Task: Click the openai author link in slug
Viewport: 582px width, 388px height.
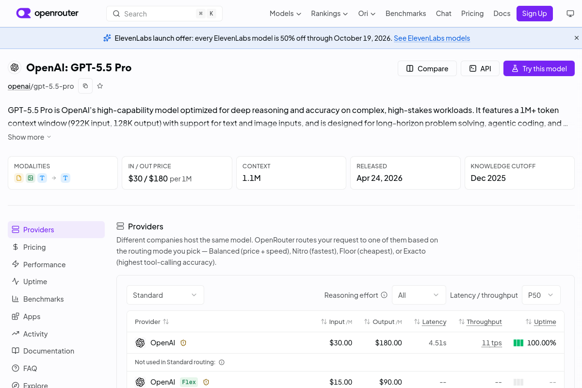Action: point(19,86)
